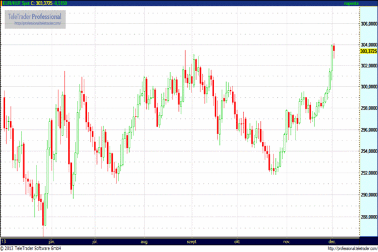Click the 296,0000 price axis label
This screenshot has height=252, width=378.
click(369, 130)
